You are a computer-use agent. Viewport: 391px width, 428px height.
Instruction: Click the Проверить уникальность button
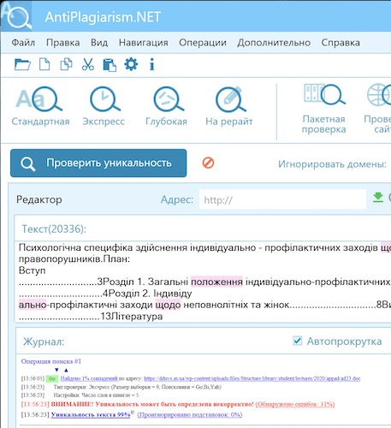[x=98, y=163]
